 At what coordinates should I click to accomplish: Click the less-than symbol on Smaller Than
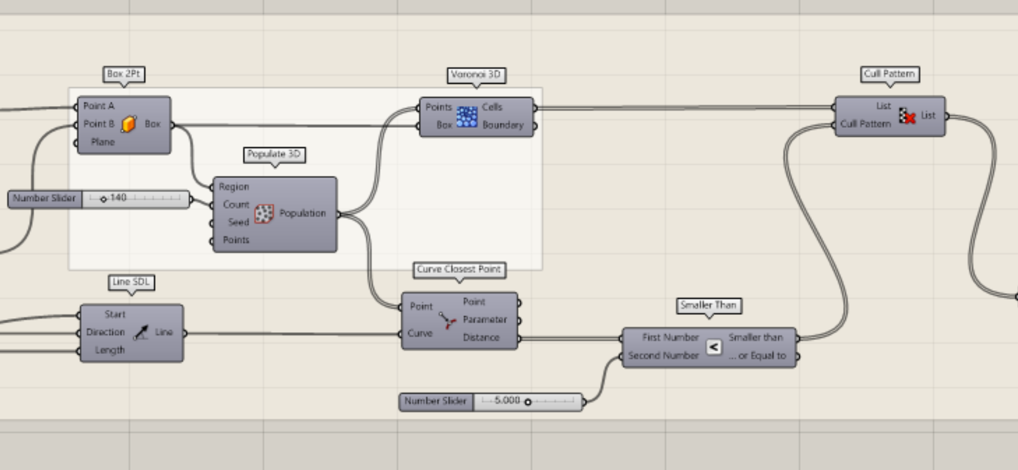coord(713,347)
